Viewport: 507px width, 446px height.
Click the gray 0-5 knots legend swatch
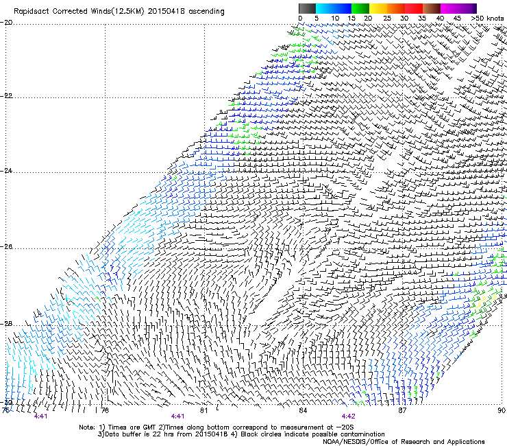point(307,8)
